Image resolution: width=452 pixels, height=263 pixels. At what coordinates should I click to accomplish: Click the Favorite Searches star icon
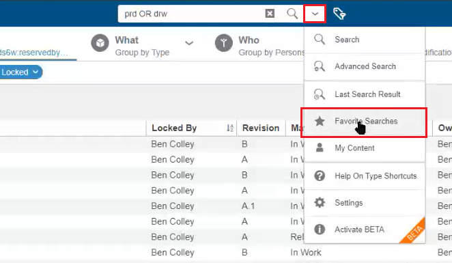(320, 122)
